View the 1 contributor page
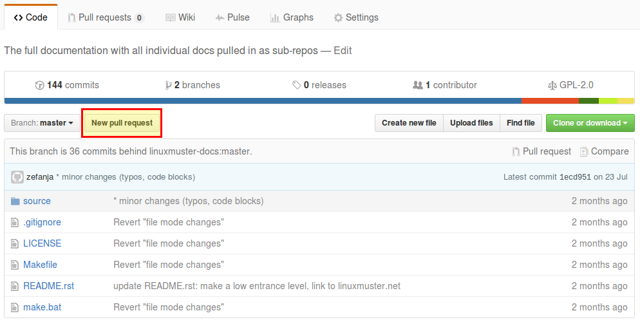The height and width of the screenshot is (322, 640). click(445, 85)
